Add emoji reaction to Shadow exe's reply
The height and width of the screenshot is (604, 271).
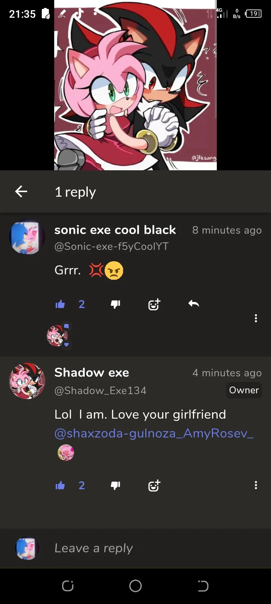[x=154, y=485]
